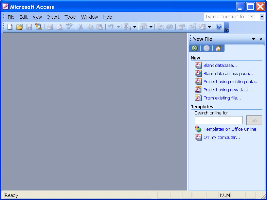Image resolution: width=267 pixels, height=200 pixels.
Task: Click the New database toolbar icon
Action: coord(10,27)
